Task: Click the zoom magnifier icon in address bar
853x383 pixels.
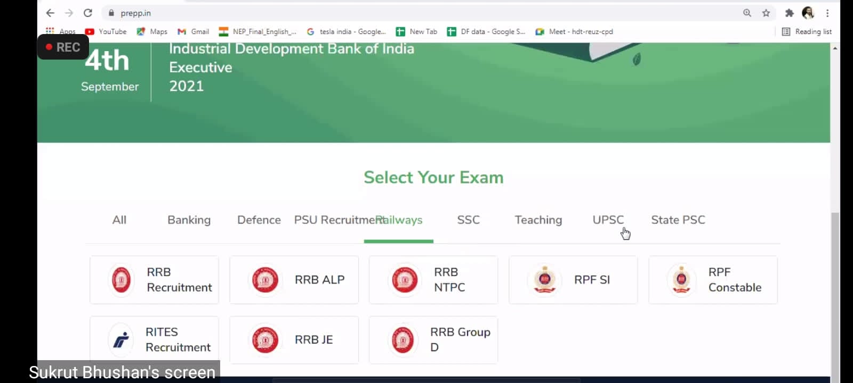Action: 747,13
